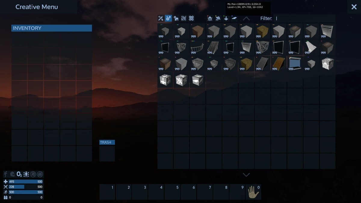Select the capital vessel icon with yellow dot
The width and height of the screenshot is (361, 203).
(218, 18)
